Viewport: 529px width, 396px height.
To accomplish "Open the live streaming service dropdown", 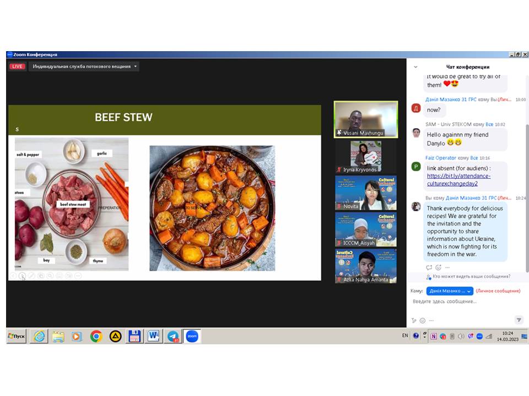I will (x=84, y=67).
